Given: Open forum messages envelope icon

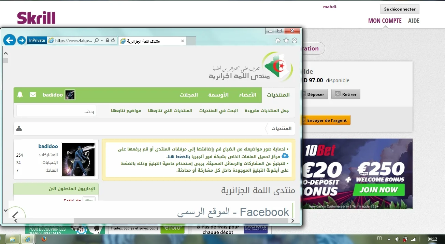Looking at the screenshot, I should [33, 95].
